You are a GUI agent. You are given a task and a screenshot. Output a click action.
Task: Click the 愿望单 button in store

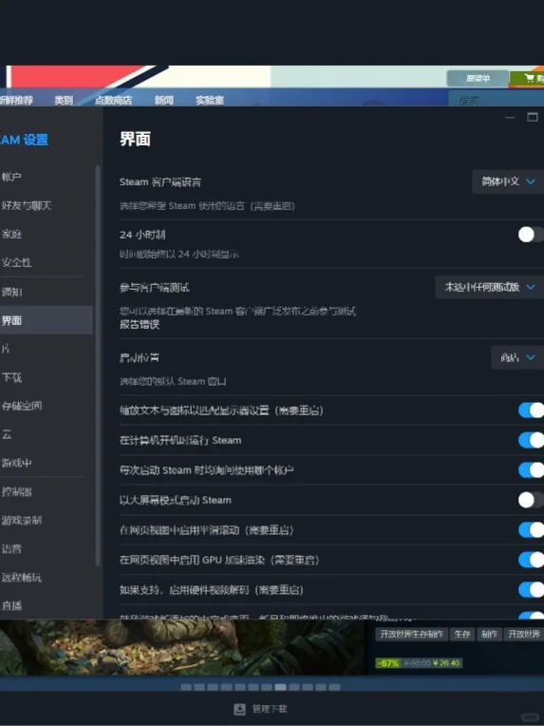point(478,78)
